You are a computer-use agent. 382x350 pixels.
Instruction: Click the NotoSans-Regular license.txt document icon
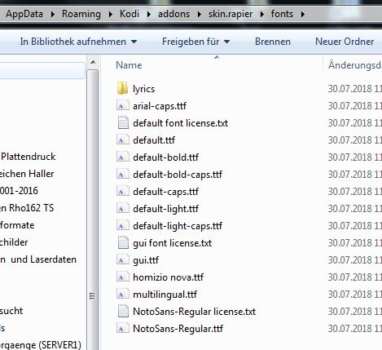[x=123, y=311]
